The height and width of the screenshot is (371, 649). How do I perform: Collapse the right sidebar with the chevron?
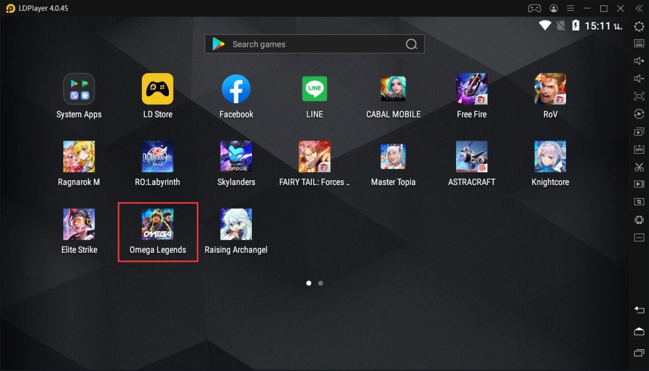point(639,8)
